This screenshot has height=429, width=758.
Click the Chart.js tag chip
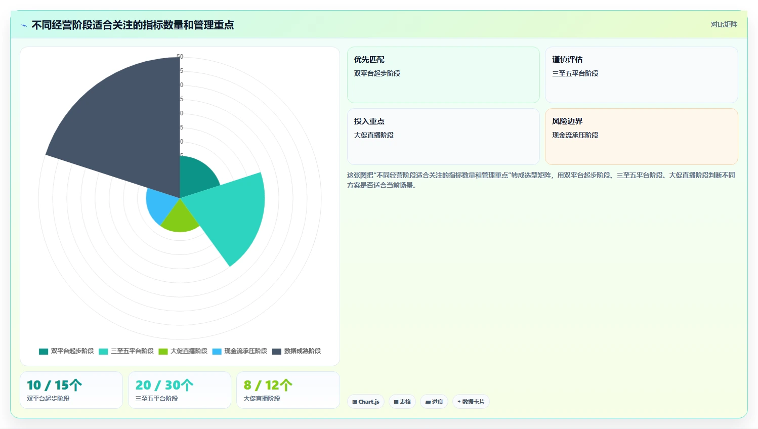tap(366, 402)
